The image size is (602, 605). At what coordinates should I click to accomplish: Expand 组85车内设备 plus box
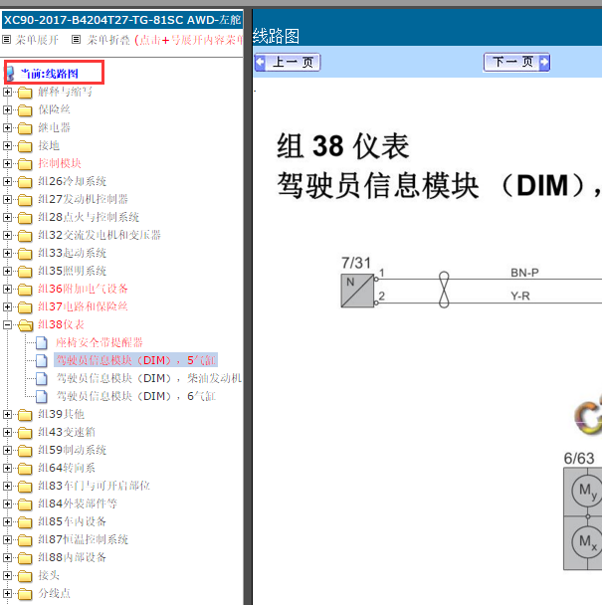tap(7, 521)
